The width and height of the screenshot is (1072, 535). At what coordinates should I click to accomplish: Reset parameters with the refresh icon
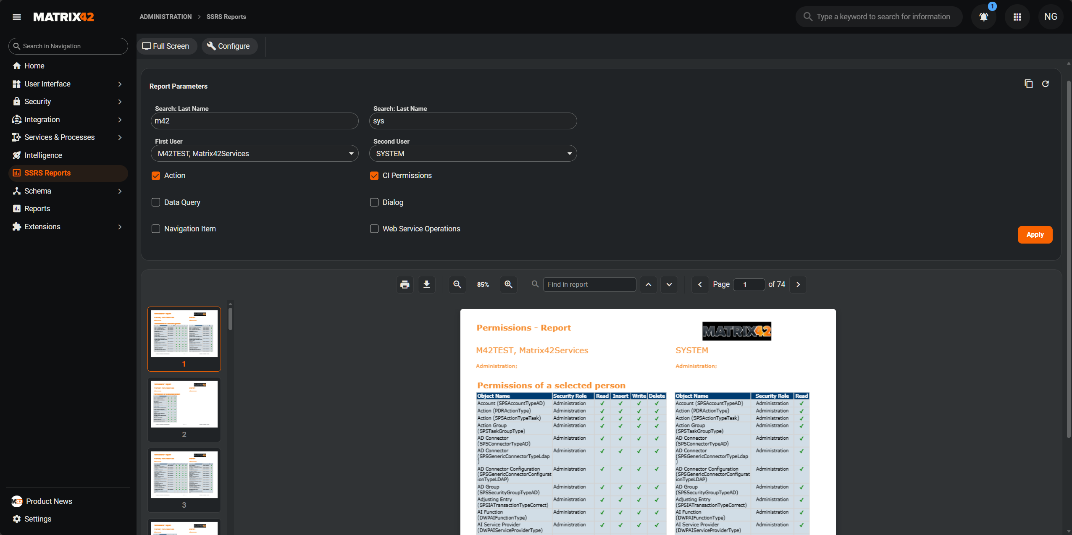1046,84
